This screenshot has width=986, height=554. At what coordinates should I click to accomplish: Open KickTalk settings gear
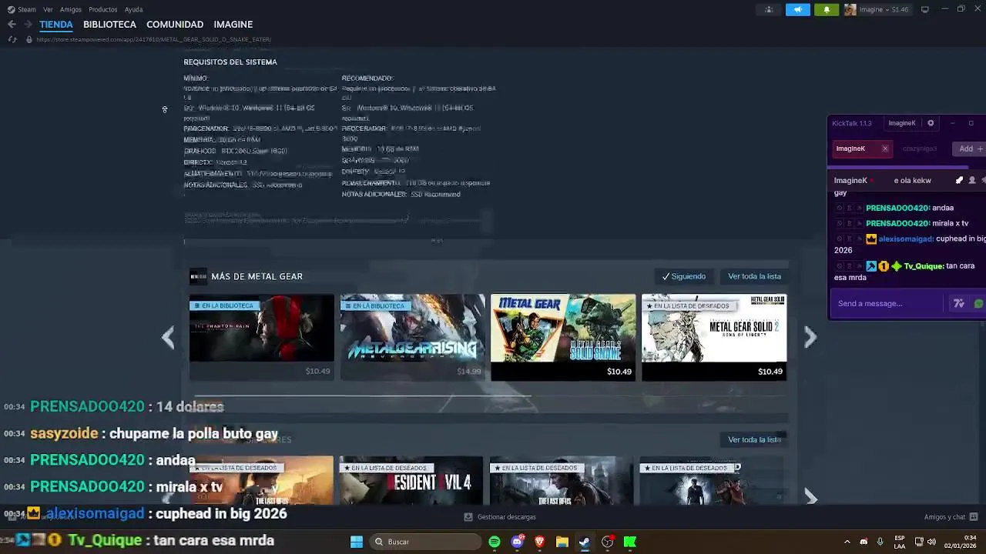tap(931, 123)
